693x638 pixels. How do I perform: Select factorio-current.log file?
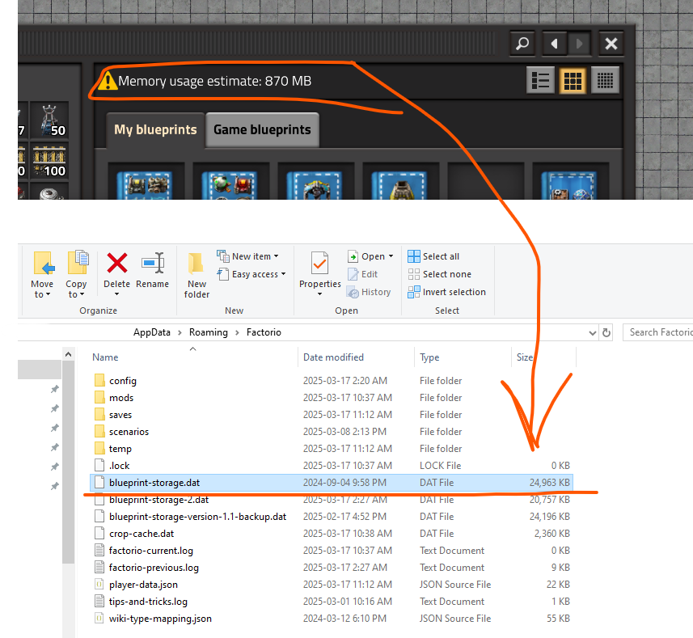332,551
